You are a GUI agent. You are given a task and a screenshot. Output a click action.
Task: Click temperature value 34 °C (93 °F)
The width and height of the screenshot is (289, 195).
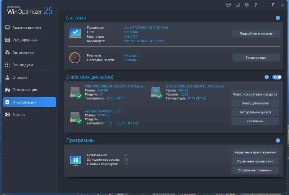pyautogui.click(x=197, y=98)
